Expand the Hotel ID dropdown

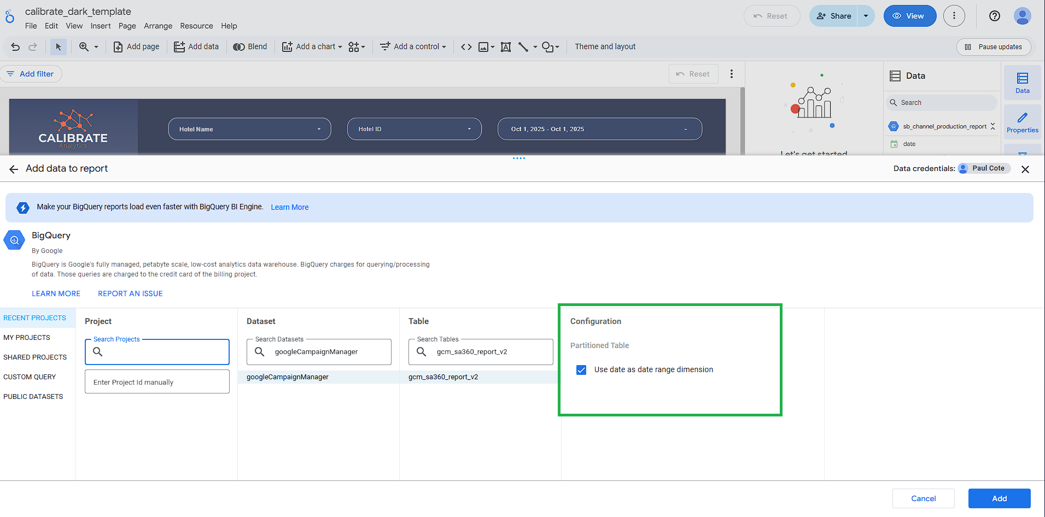415,129
